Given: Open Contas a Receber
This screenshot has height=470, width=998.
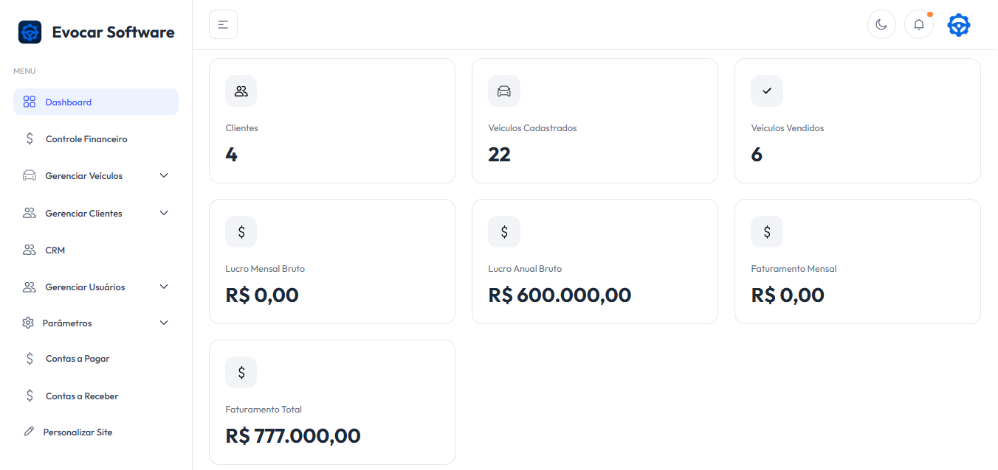Looking at the screenshot, I should (81, 396).
